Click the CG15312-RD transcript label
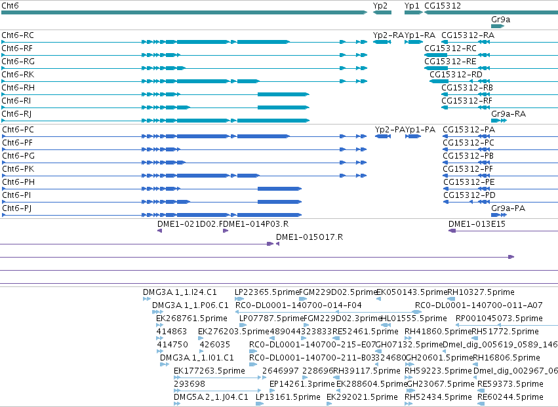Screen dimensions: 558x407 click(x=456, y=75)
